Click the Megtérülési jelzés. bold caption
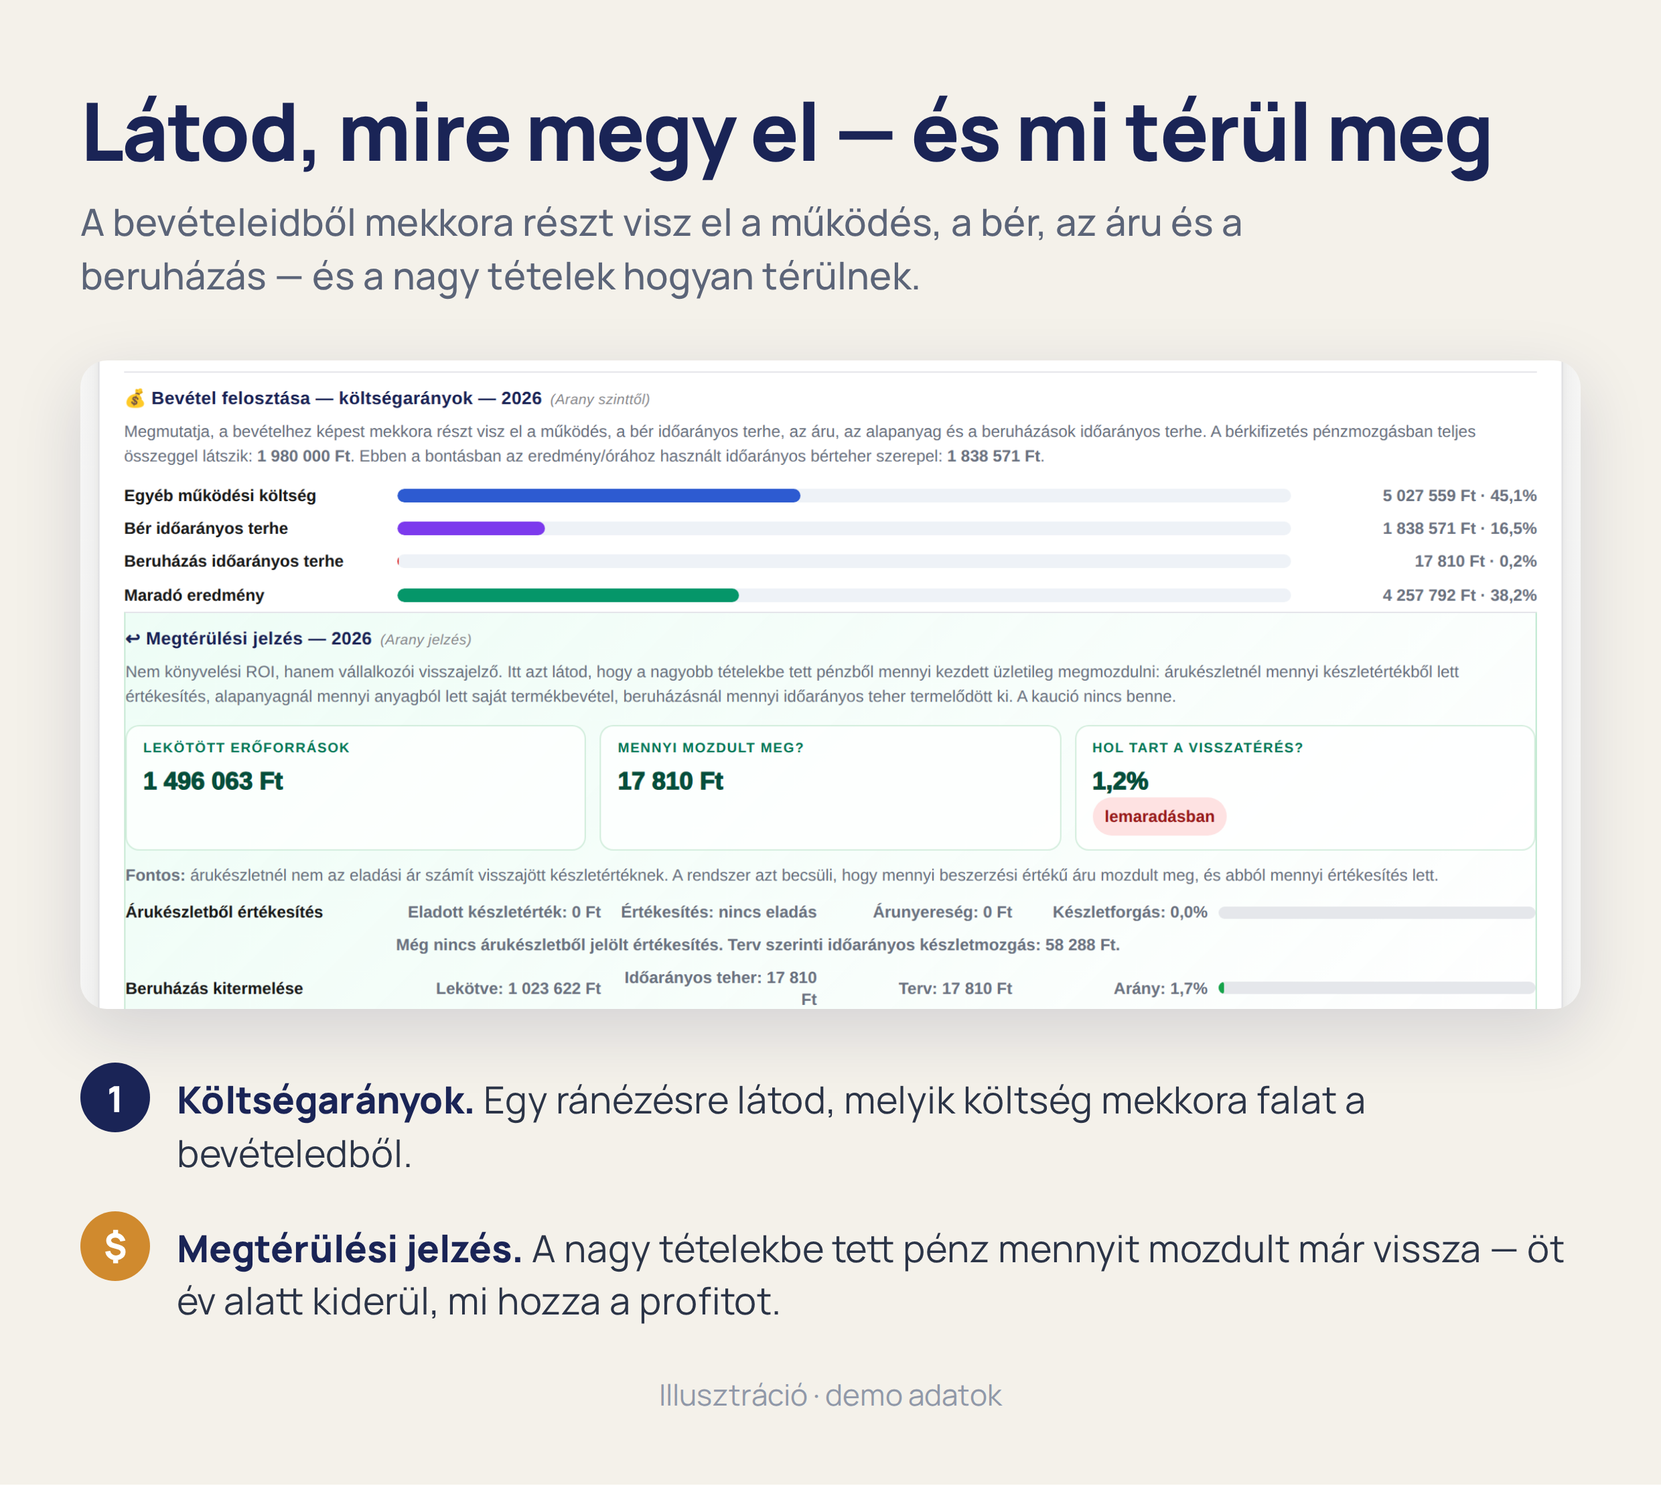This screenshot has width=1661, height=1486. (x=350, y=1249)
